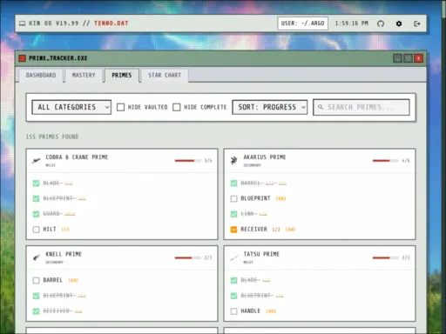Click the red Prime_Tracker.exe window icon
This screenshot has height=334, width=446.
coord(22,58)
